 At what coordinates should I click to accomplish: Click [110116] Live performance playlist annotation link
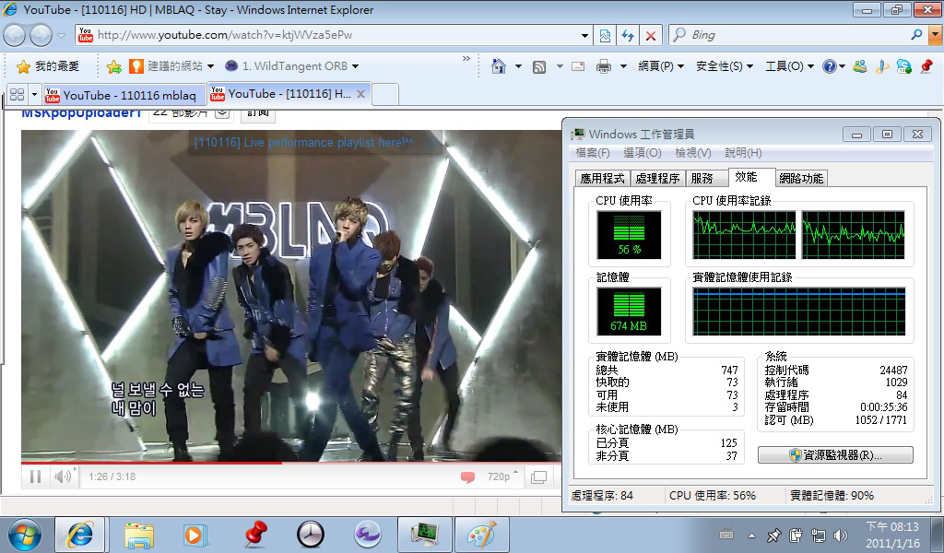pos(303,143)
